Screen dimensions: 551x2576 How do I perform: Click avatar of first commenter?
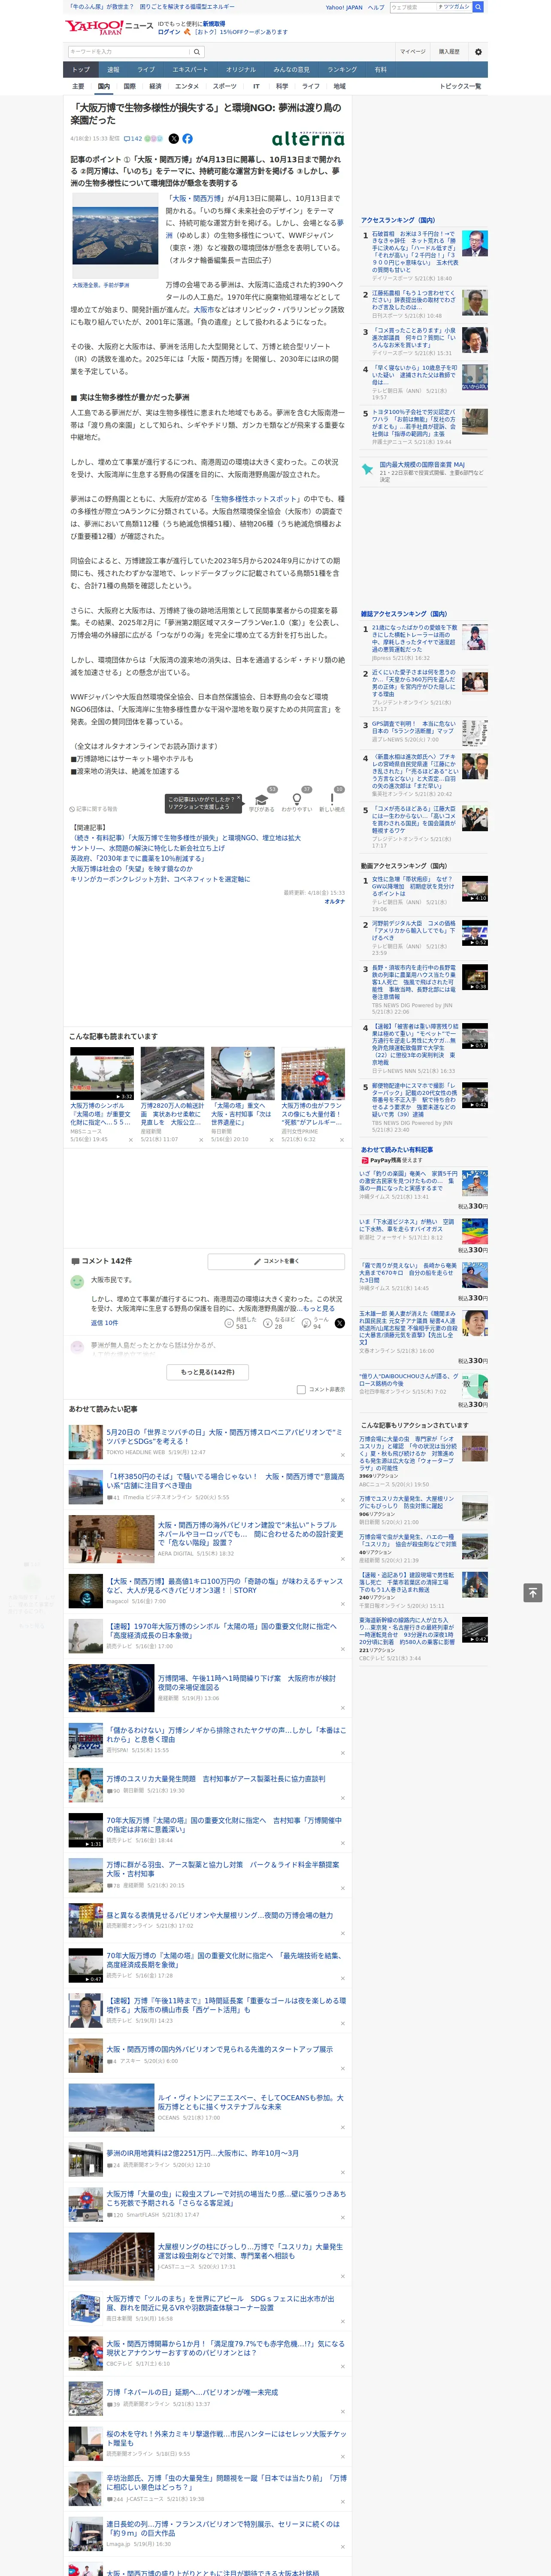[x=77, y=1281]
